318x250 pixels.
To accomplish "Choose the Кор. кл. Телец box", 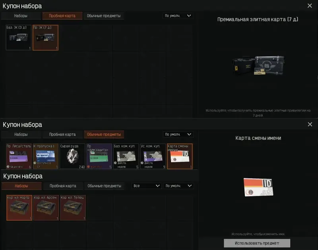I will (x=73, y=208).
